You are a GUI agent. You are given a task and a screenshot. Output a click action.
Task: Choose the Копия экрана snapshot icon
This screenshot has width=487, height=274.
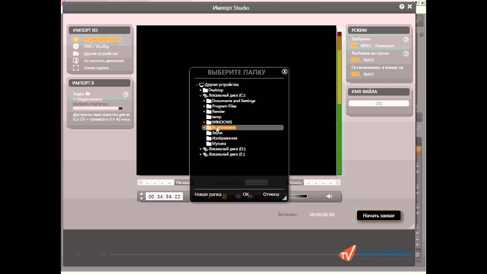point(76,68)
